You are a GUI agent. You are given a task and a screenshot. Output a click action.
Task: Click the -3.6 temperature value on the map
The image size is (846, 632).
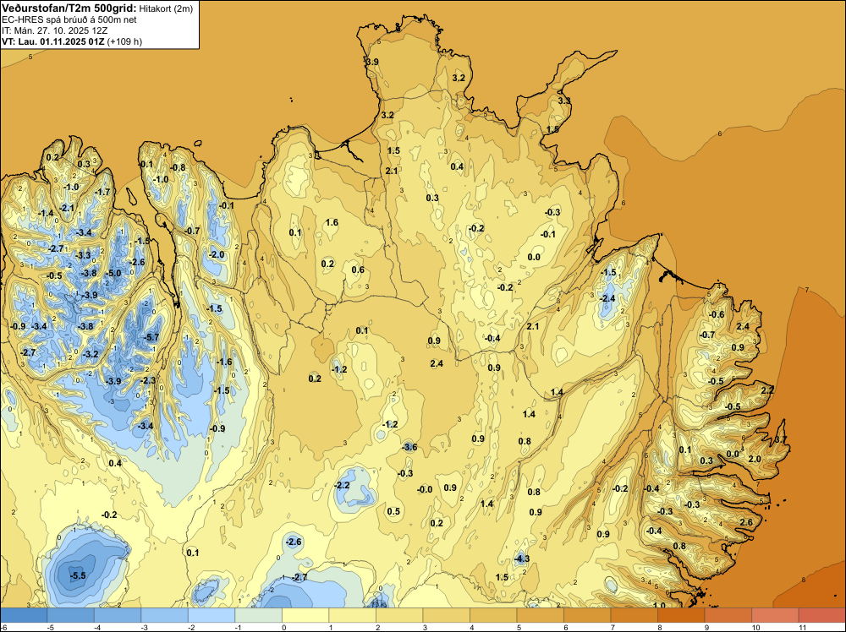(410, 447)
